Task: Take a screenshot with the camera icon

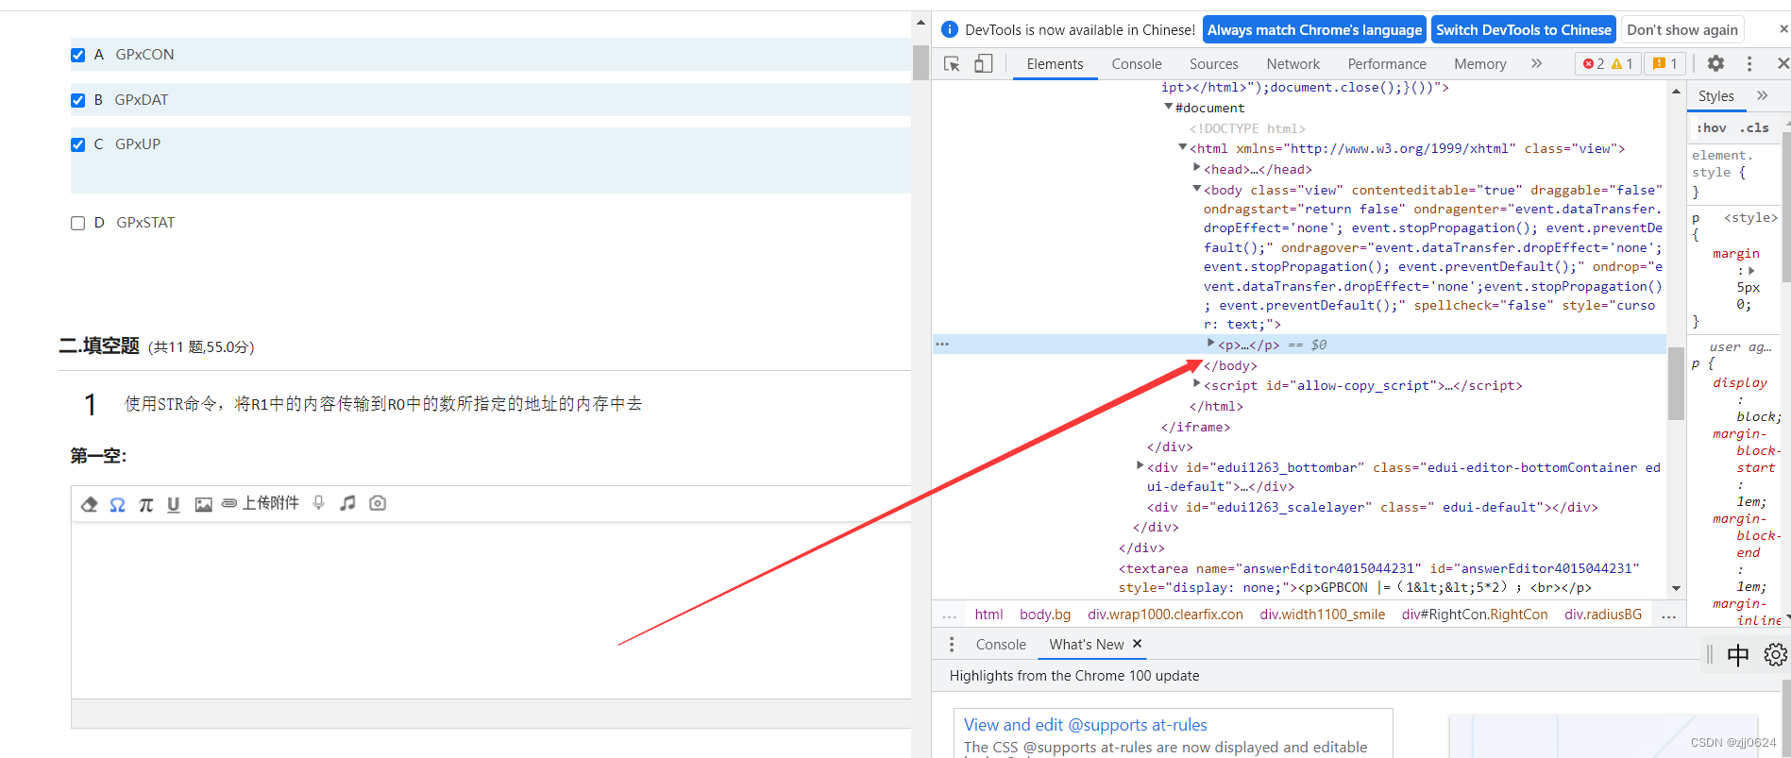Action: [x=378, y=503]
